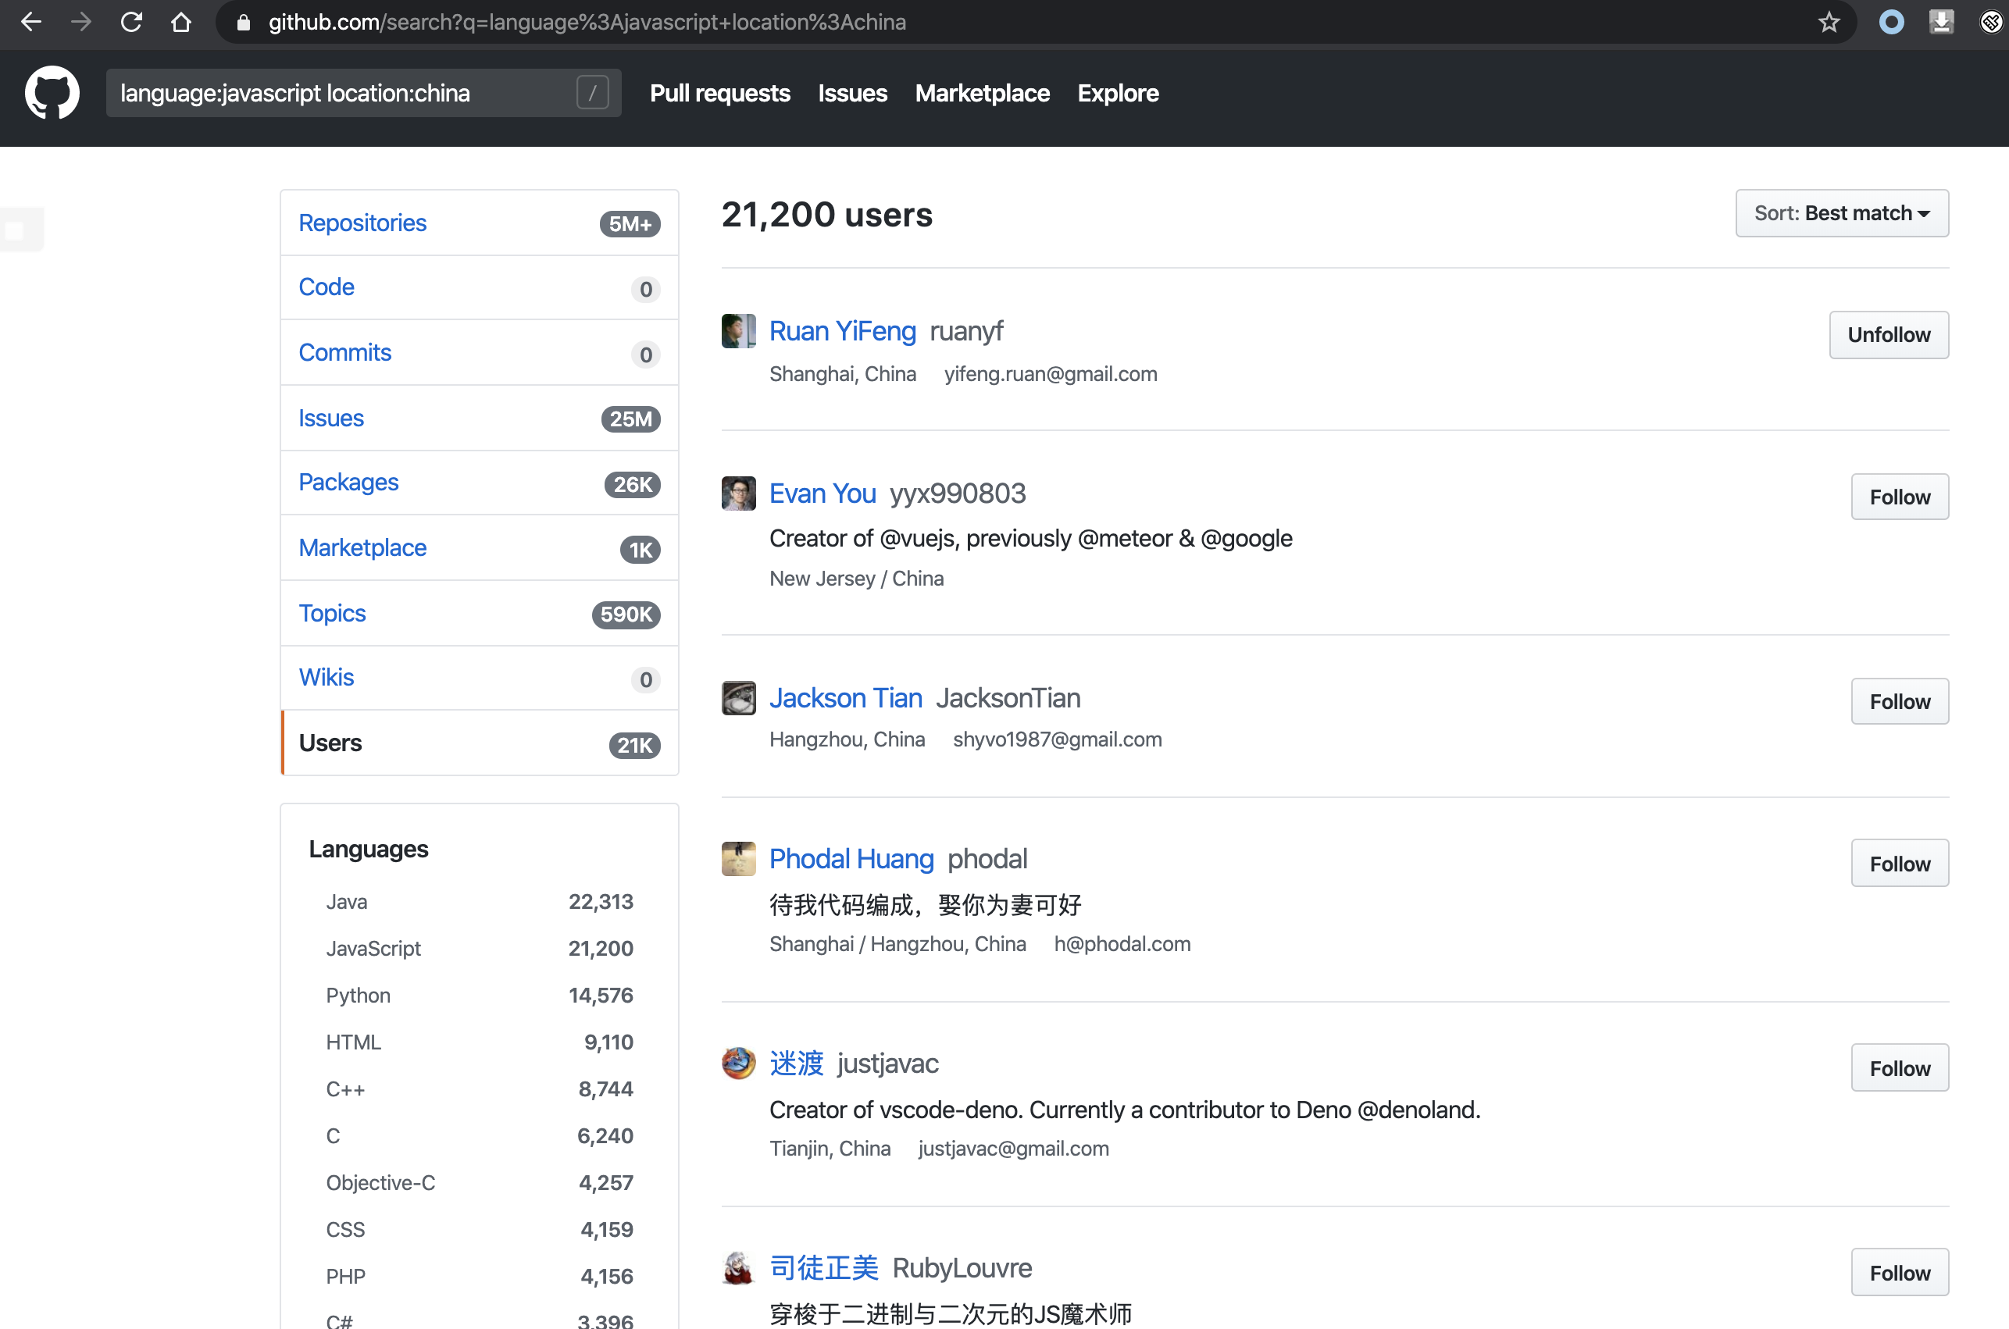The width and height of the screenshot is (2009, 1329).
Task: Click the GitHub Octocat logo
Action: [52, 93]
